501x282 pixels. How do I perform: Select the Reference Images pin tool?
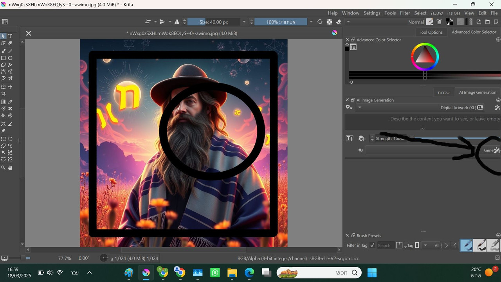coord(4,131)
